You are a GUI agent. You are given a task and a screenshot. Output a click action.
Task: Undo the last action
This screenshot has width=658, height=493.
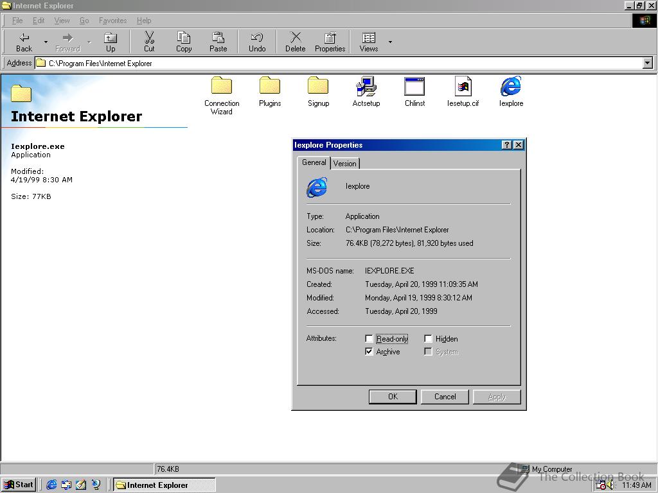click(257, 42)
